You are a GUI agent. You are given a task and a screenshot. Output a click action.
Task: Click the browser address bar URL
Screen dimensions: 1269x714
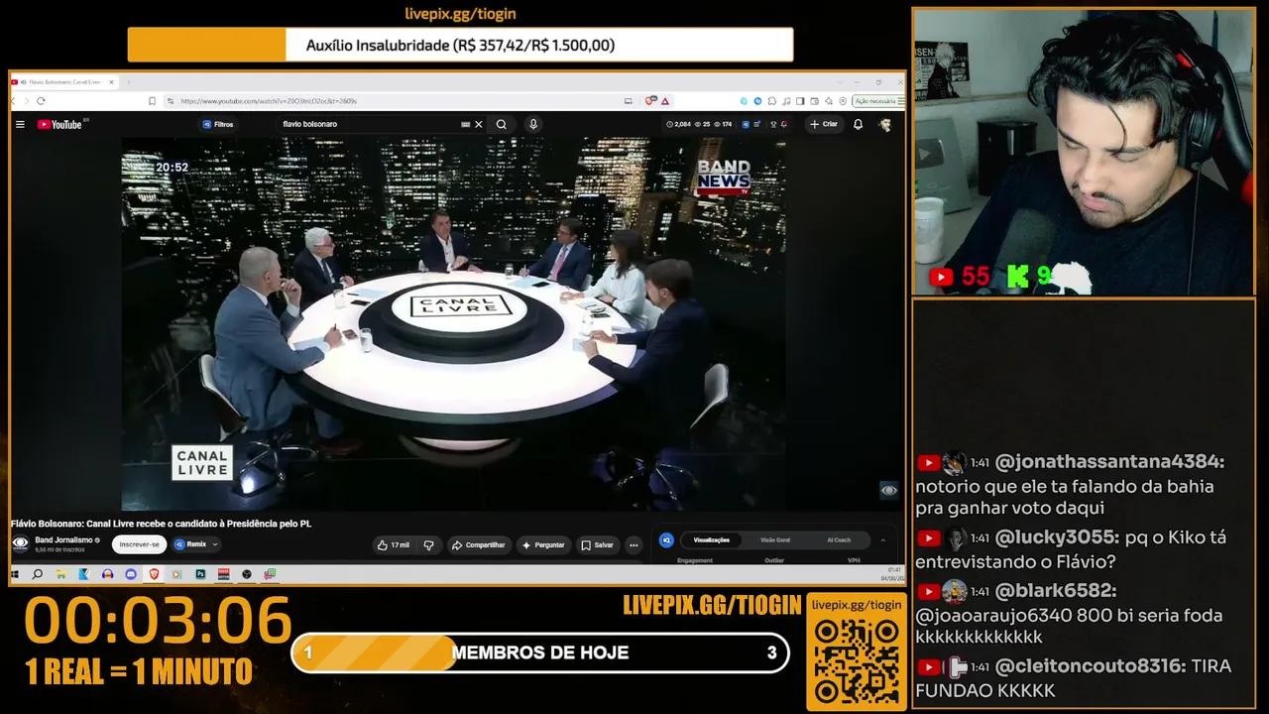268,100
